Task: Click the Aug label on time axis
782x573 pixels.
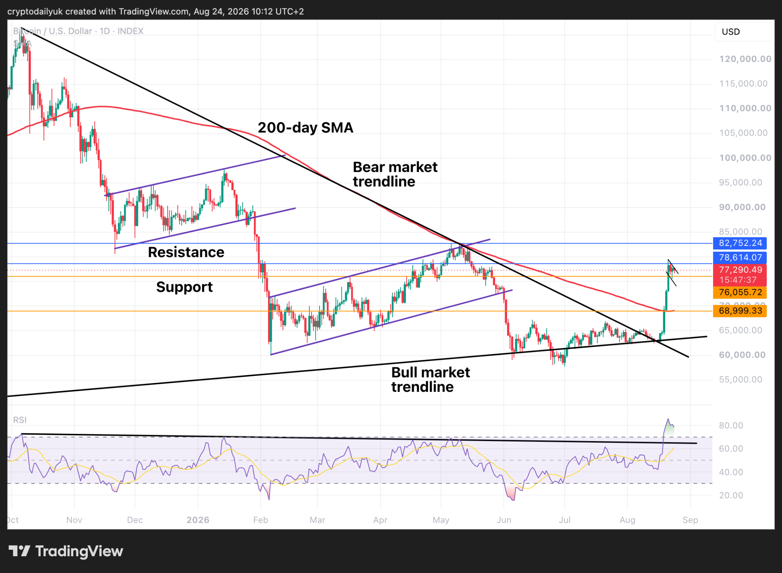Action: coord(627,520)
